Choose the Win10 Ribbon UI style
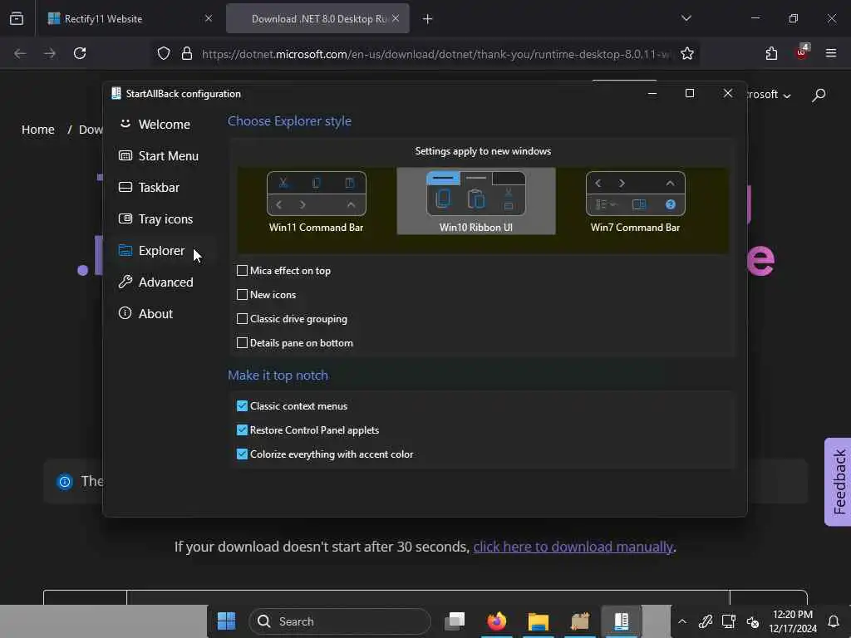851x638 pixels. coord(476,201)
